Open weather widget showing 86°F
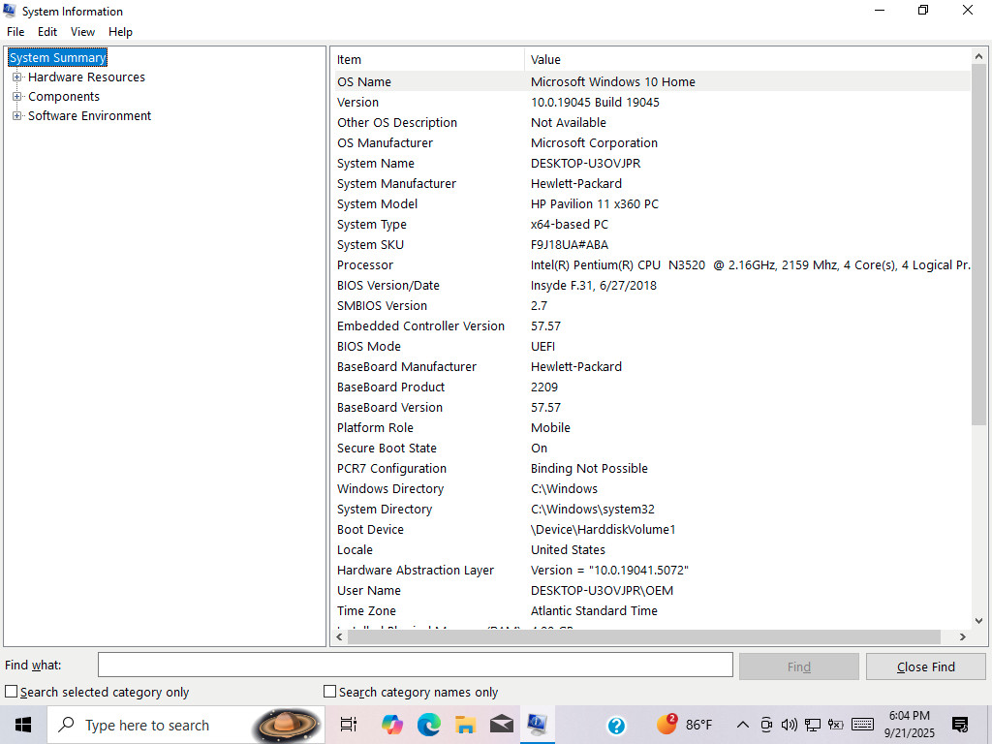The image size is (992, 744). (x=685, y=725)
